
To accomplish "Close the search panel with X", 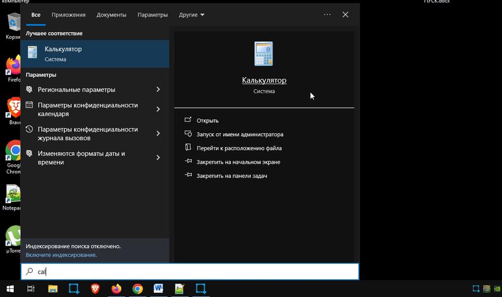I will [345, 15].
